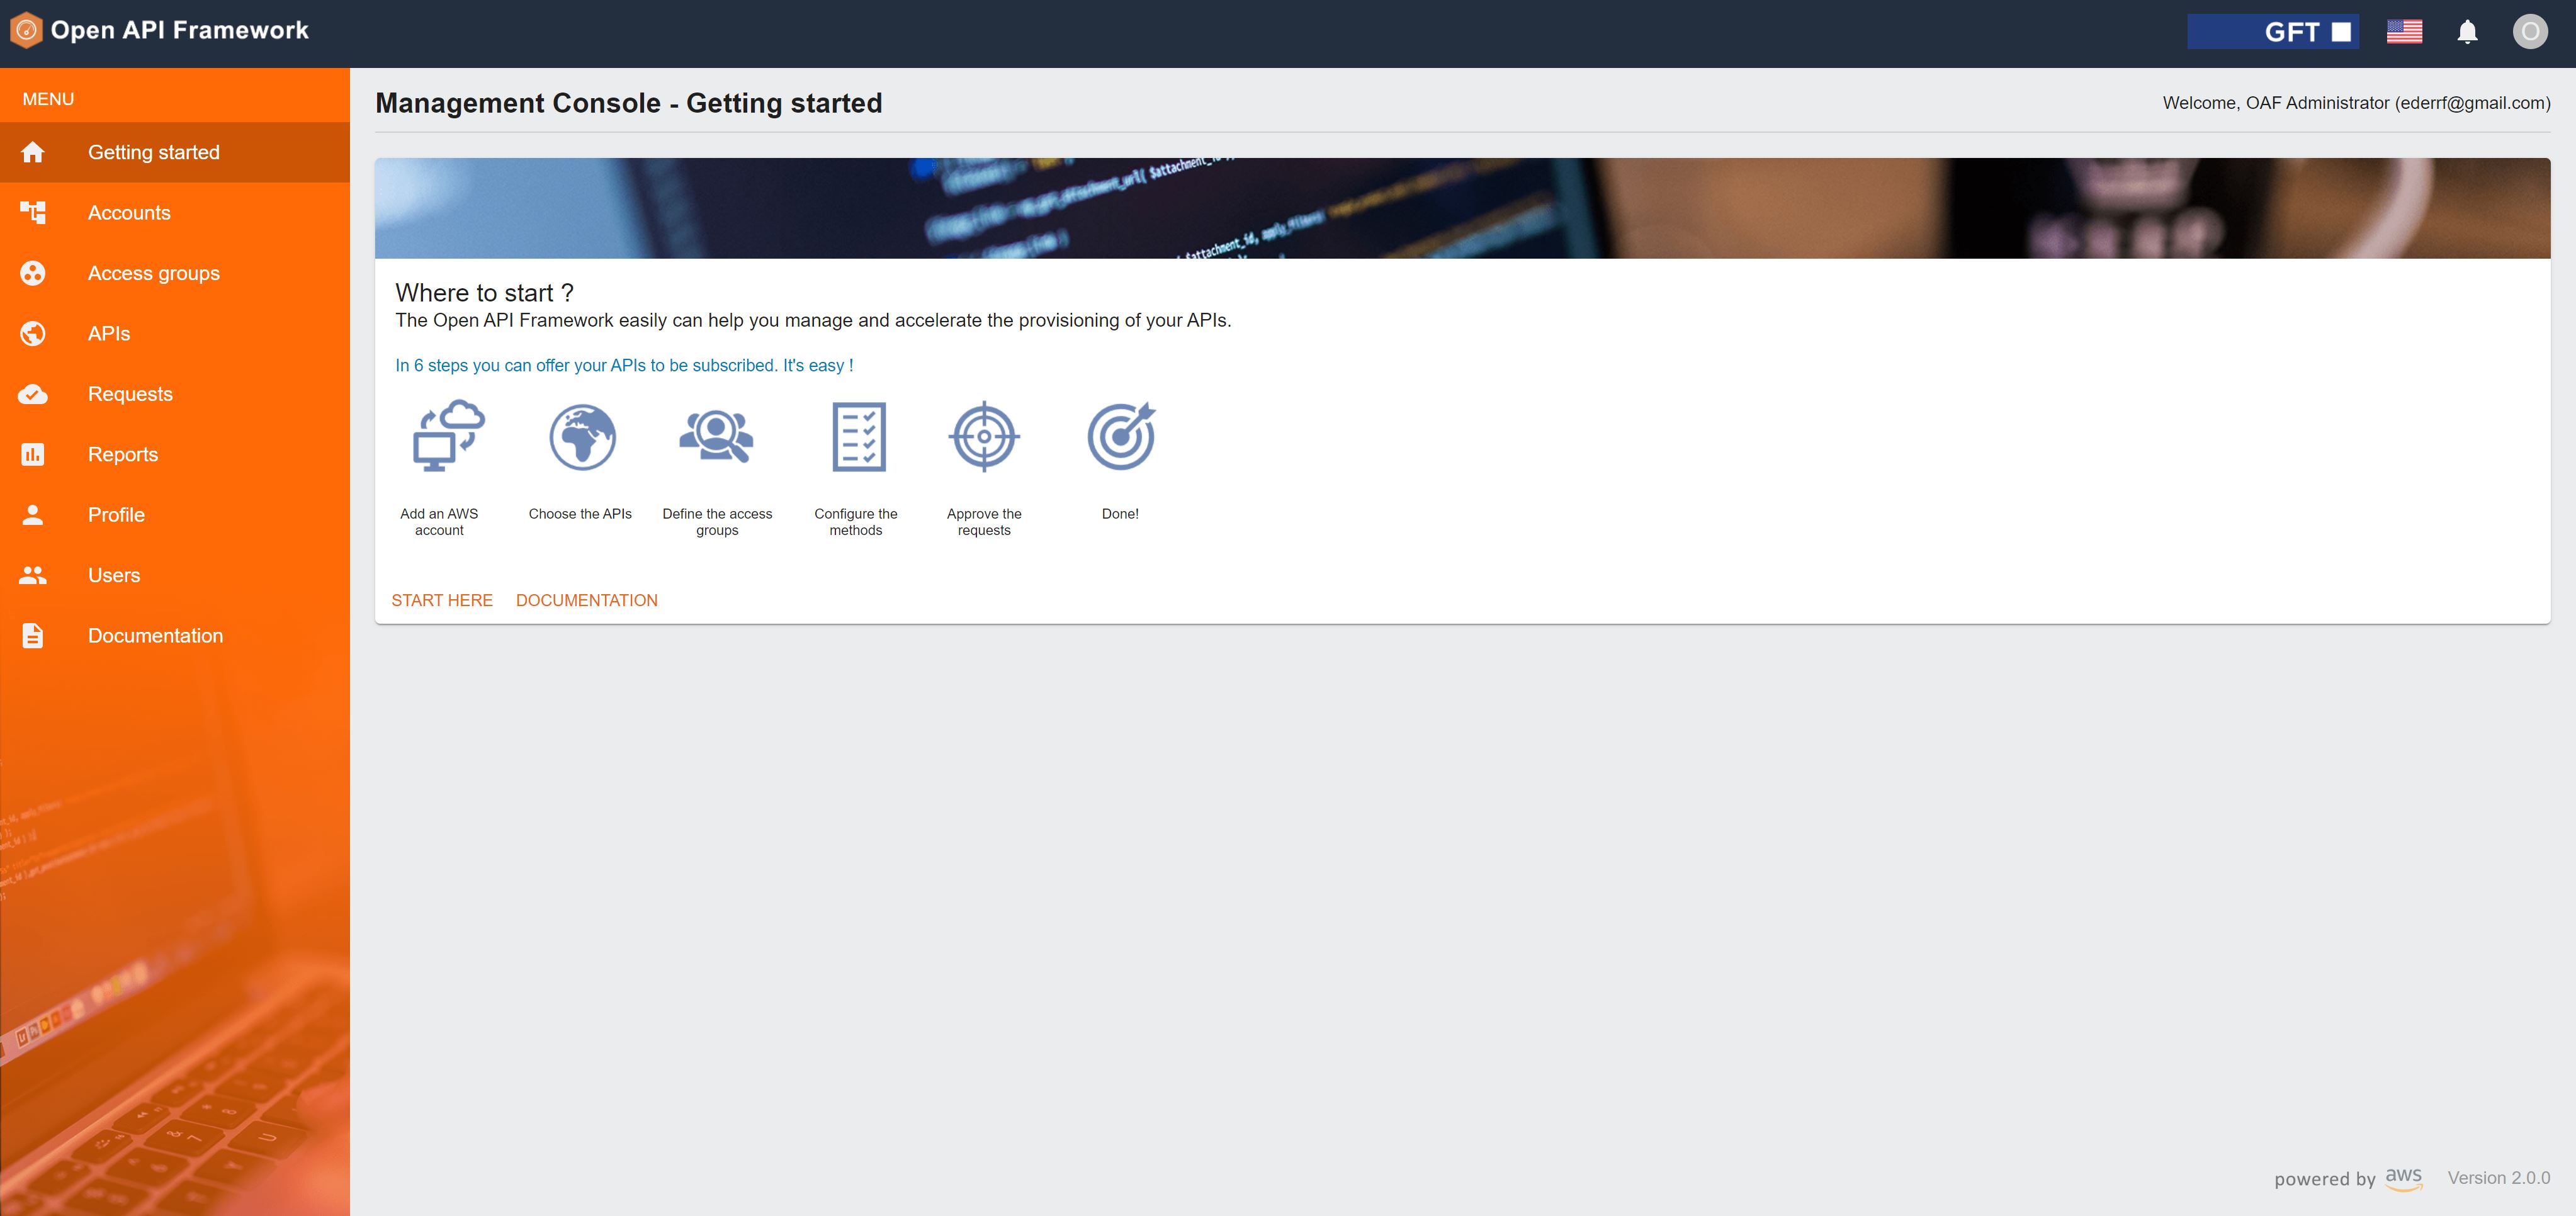Open Reports using the bar chart icon
The height and width of the screenshot is (1216, 2576).
click(33, 454)
